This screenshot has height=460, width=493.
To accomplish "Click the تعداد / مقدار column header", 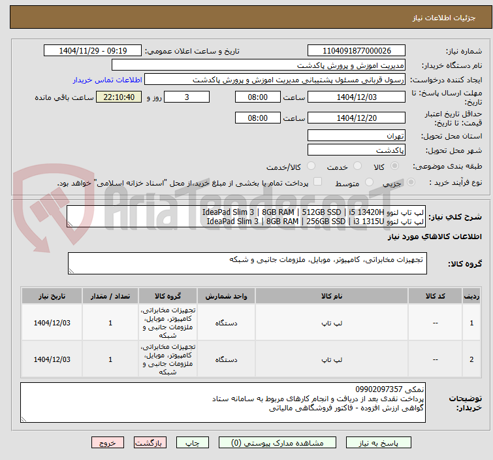I will coord(110,296).
